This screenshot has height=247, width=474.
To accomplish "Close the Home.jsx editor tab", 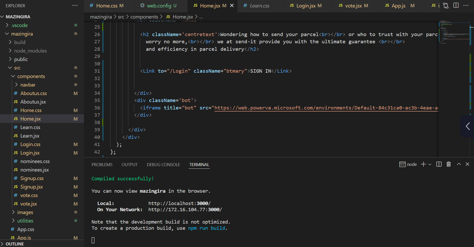I will click(232, 5).
